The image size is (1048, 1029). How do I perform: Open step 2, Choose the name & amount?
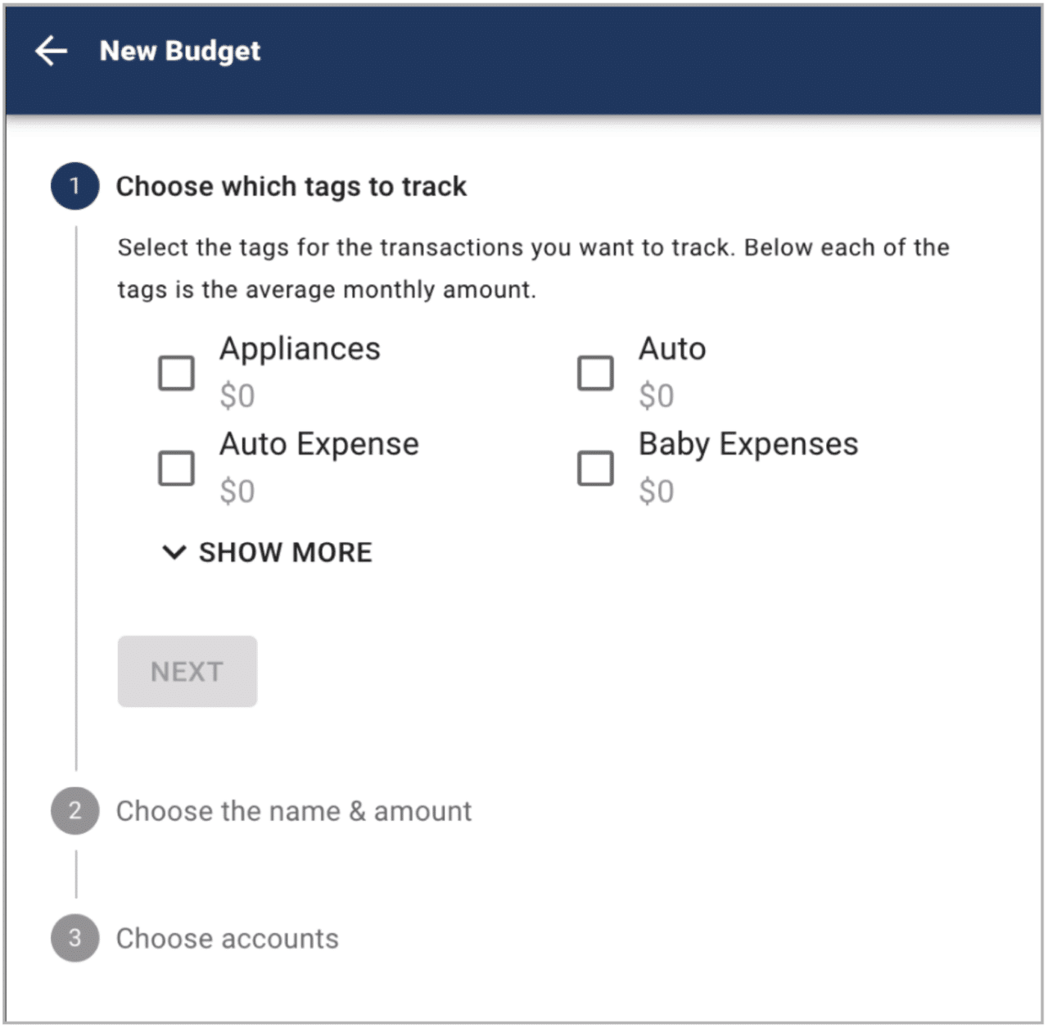[295, 811]
